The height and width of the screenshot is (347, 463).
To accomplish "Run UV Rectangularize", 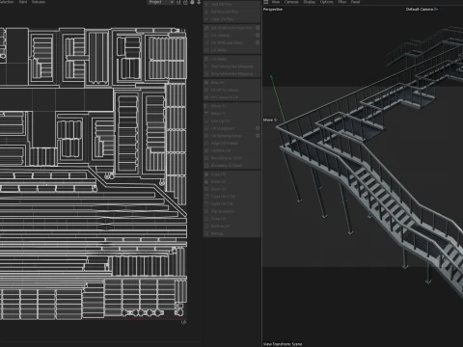I will [229, 136].
